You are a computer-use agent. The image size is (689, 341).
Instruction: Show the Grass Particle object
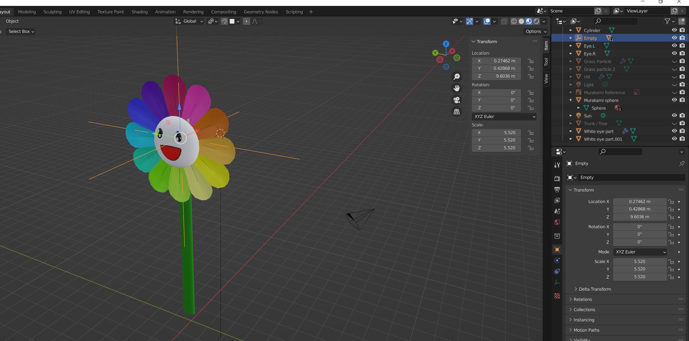pyautogui.click(x=674, y=61)
